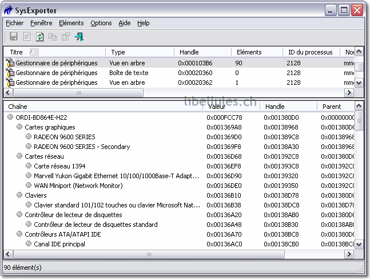Viewport: 370px width, 279px height.
Task: Select Contrôleur de lecteur de disquettes standard row
Action: point(180,225)
